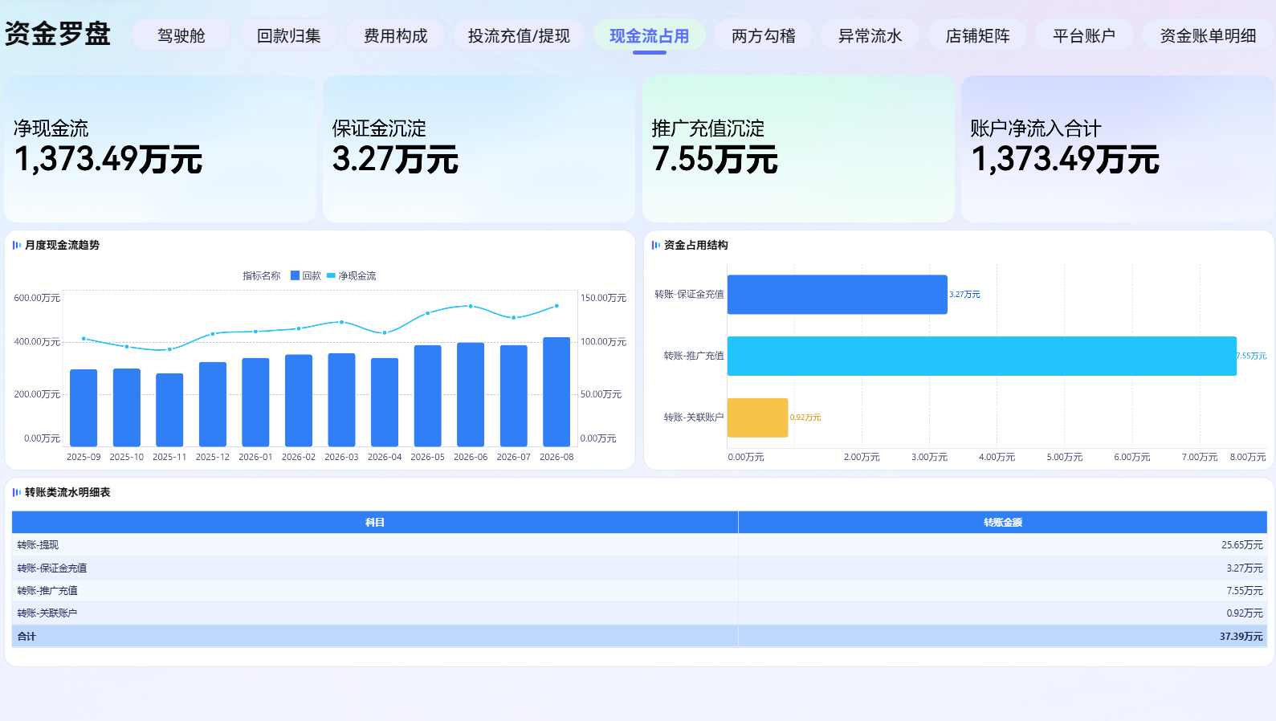This screenshot has height=721, width=1276.
Task: Click the 转账-保证金充值 table row label
Action: coord(52,568)
